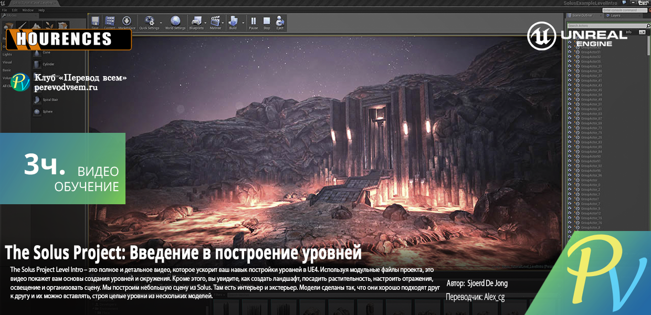This screenshot has width=651, height=315.
Task: Open the Help menu
Action: click(41, 10)
